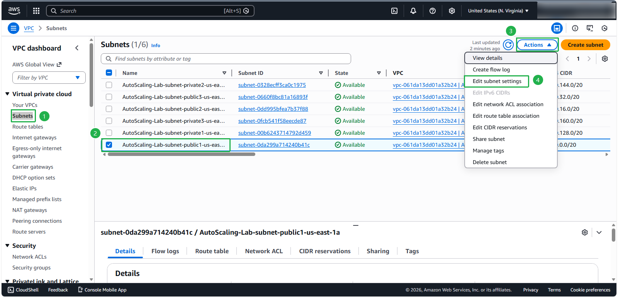
Task: Open the notifications bell
Action: coord(413,11)
